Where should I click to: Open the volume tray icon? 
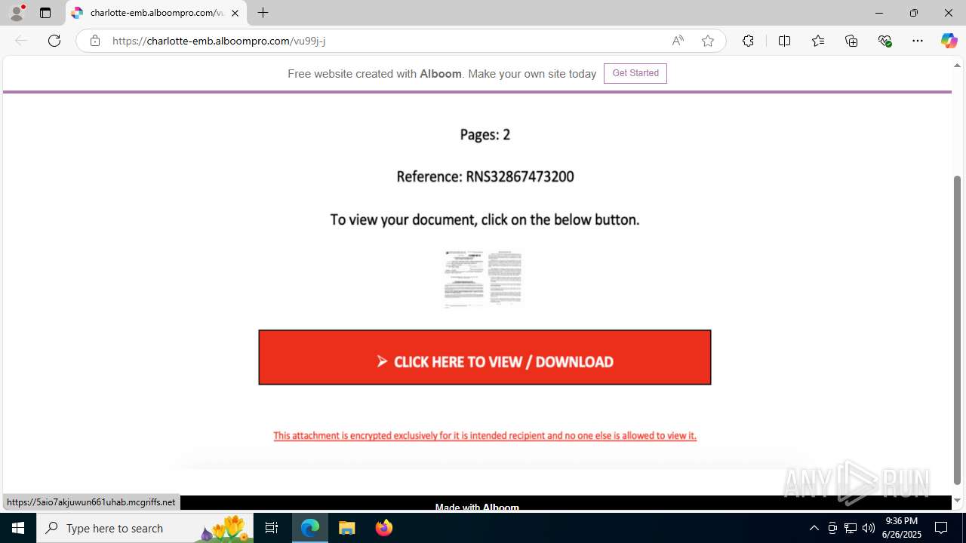click(869, 528)
